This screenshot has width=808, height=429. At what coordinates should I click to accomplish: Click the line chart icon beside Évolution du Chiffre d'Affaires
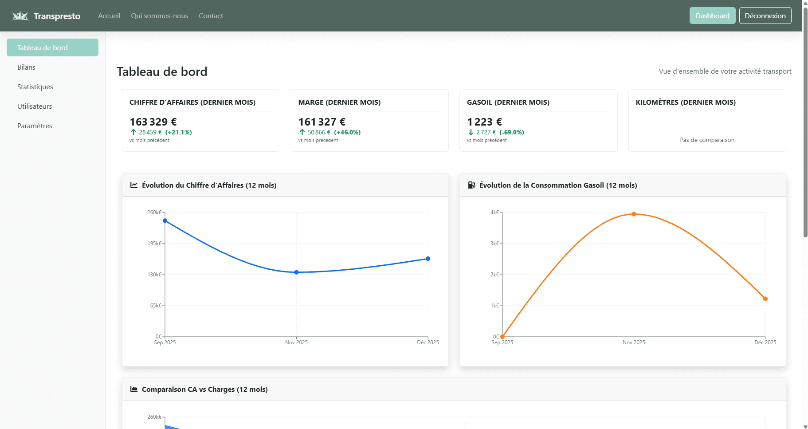(x=133, y=185)
